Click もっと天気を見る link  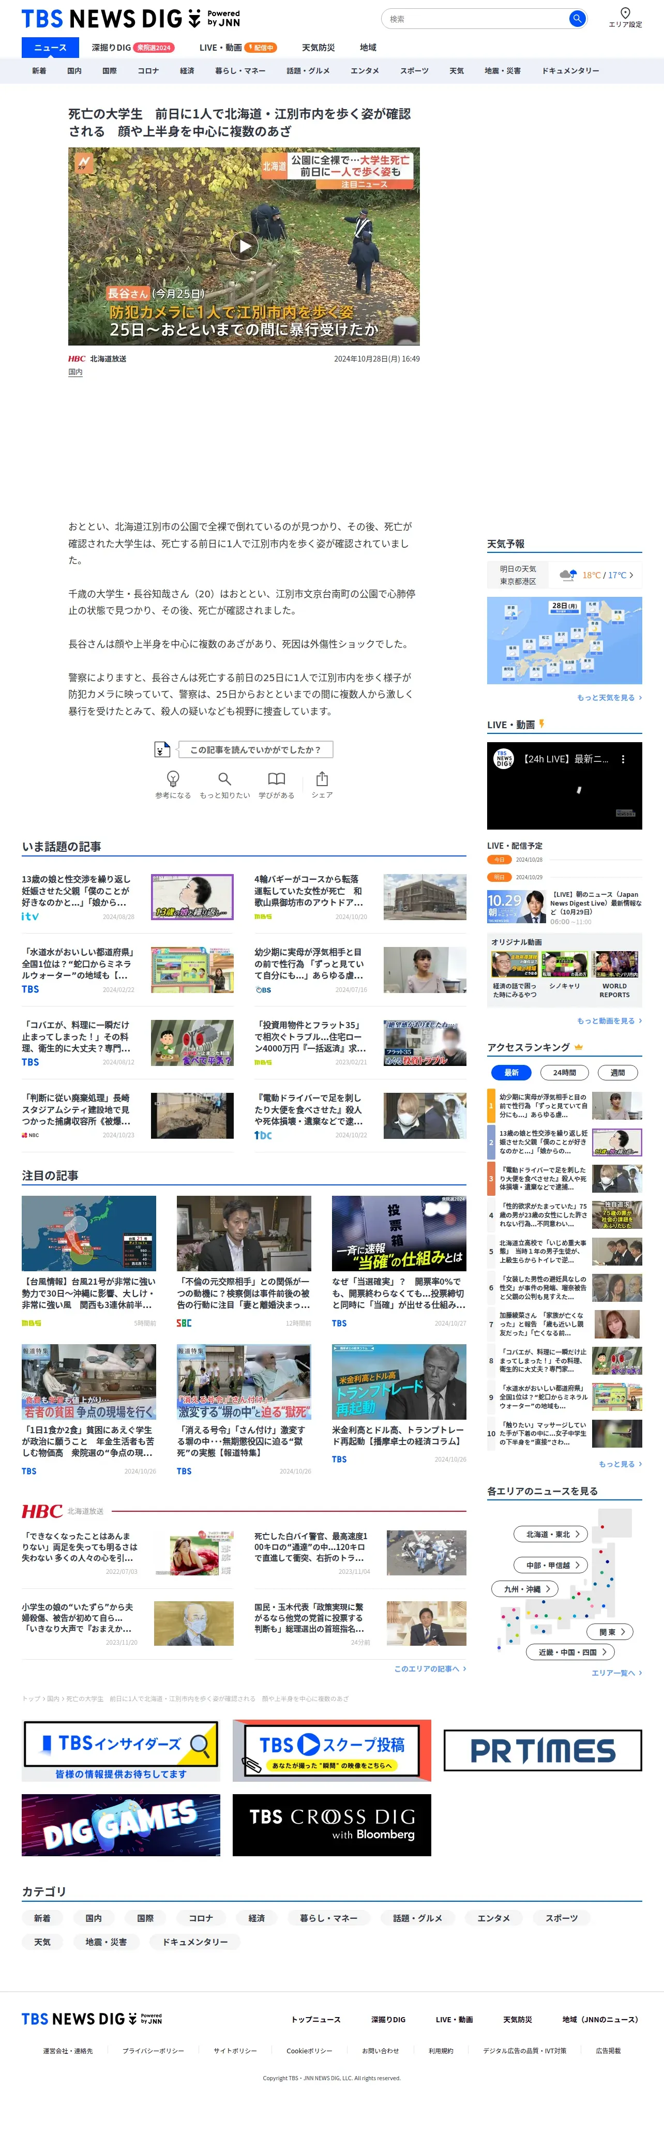(x=609, y=698)
